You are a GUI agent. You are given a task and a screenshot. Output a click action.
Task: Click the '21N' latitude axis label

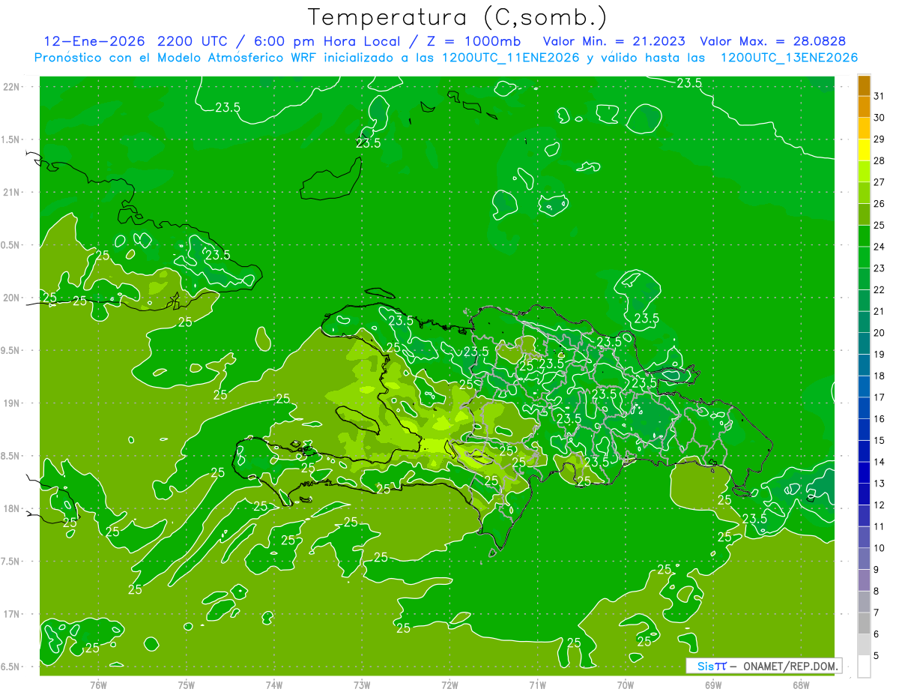click(x=12, y=192)
